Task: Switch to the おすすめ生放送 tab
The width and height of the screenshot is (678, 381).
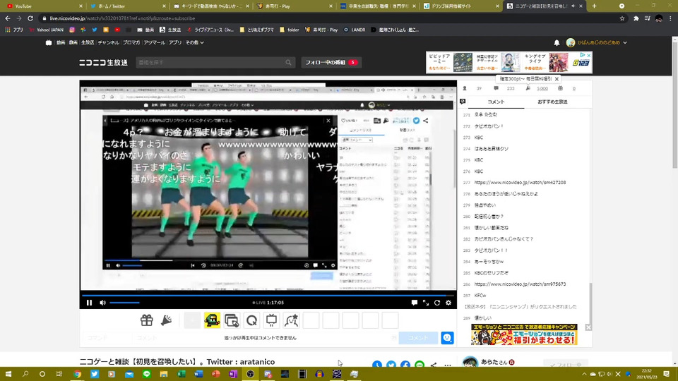Action: [x=552, y=102]
